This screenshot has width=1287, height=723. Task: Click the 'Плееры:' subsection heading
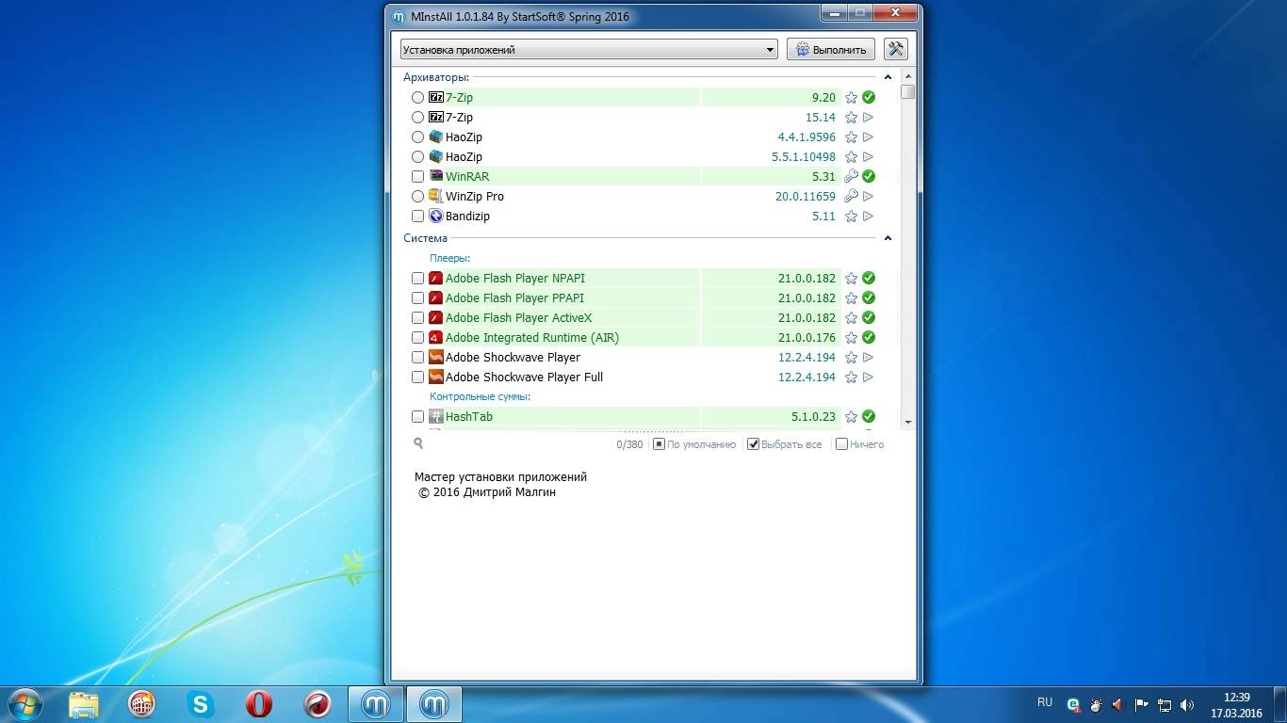tap(449, 258)
